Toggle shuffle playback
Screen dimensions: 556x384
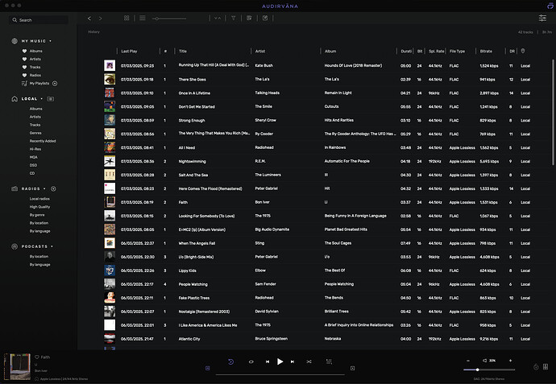[x=309, y=361]
